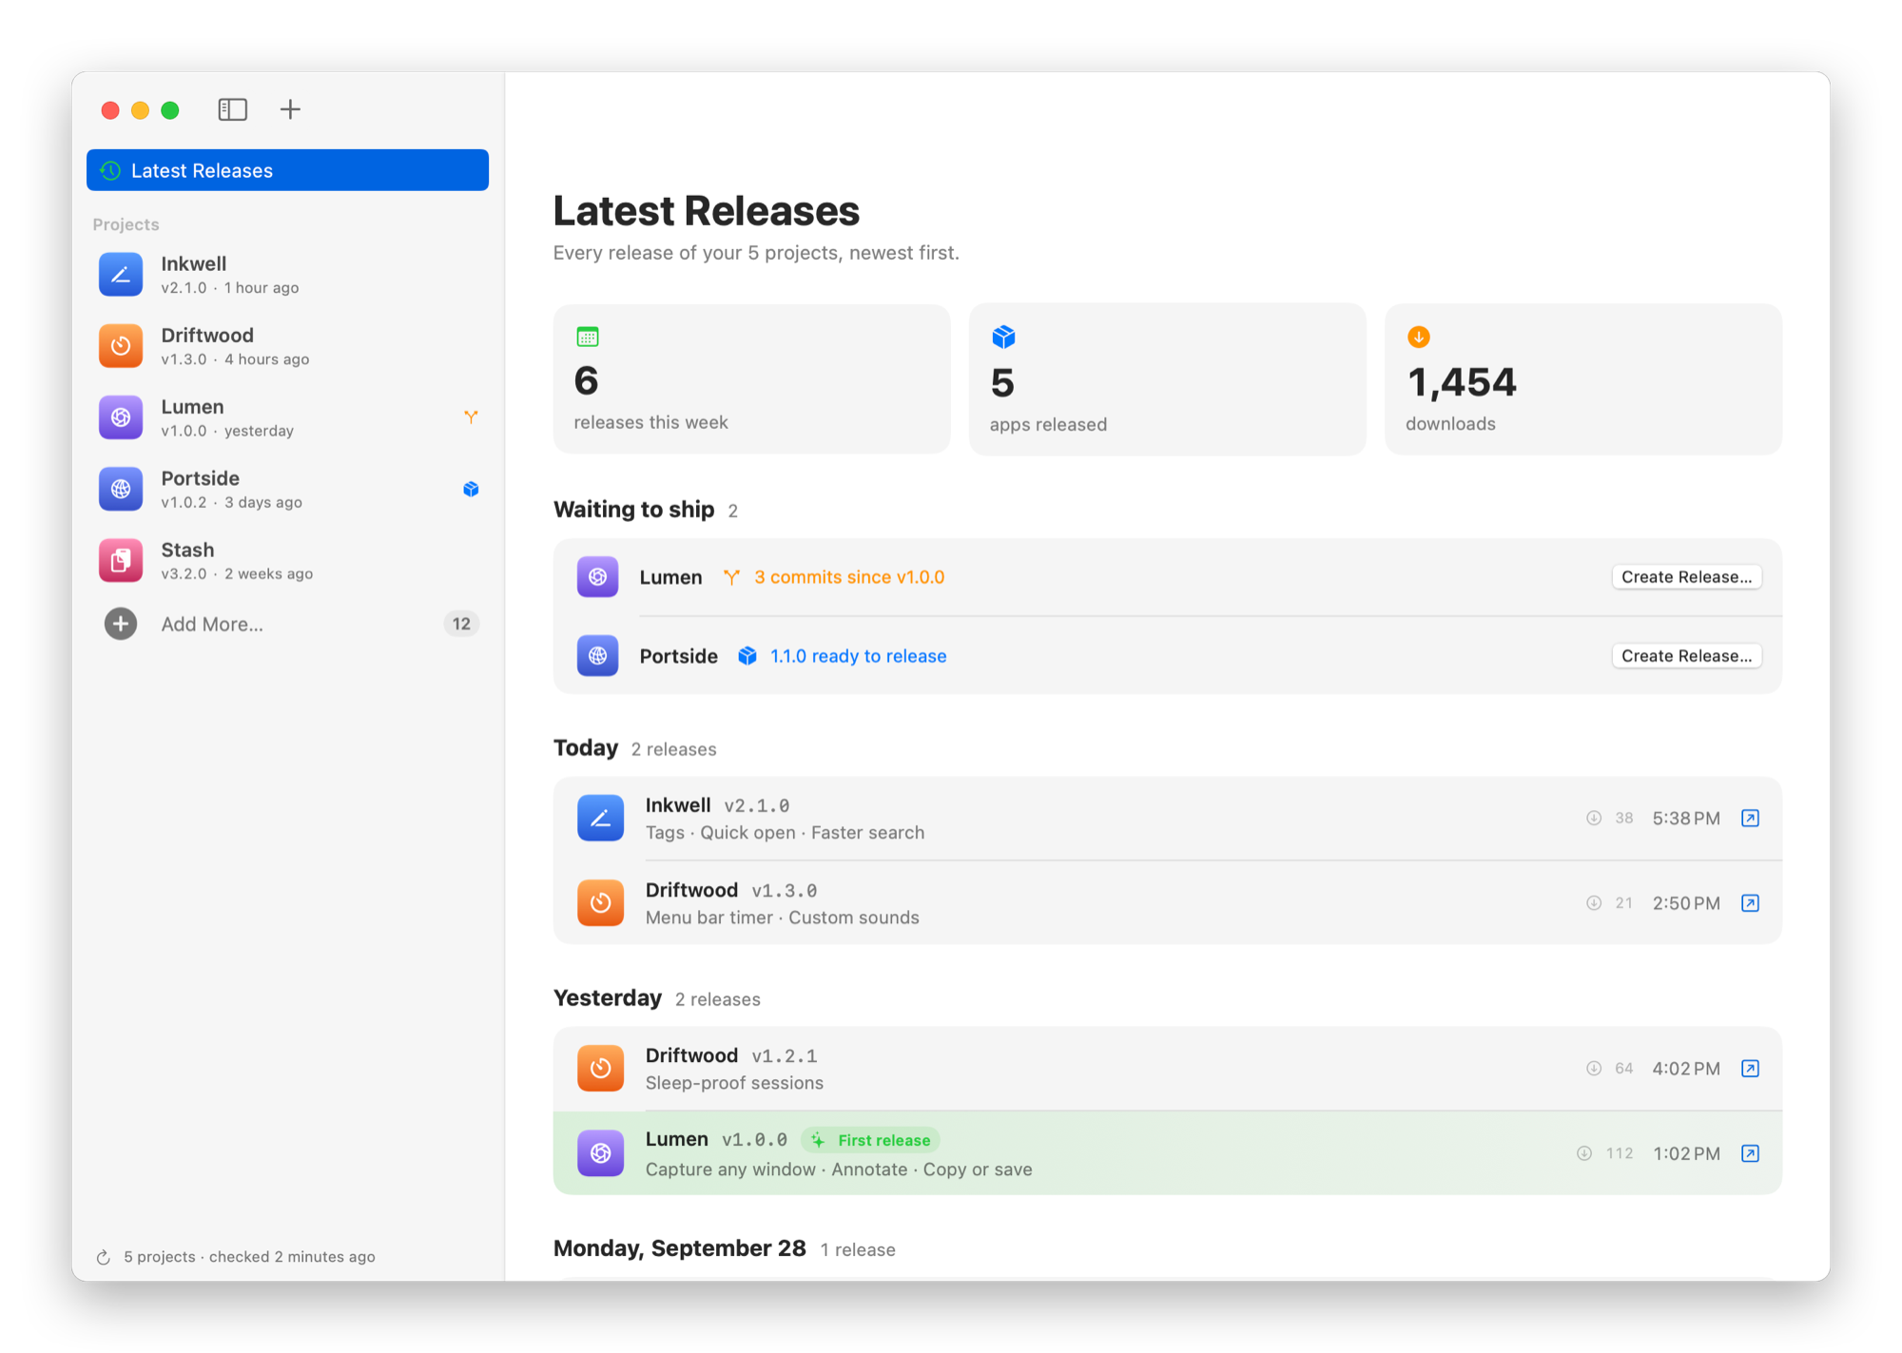
Task: Click the Driftwood v1.2.1 app icon in Yesterday
Action: [600, 1069]
